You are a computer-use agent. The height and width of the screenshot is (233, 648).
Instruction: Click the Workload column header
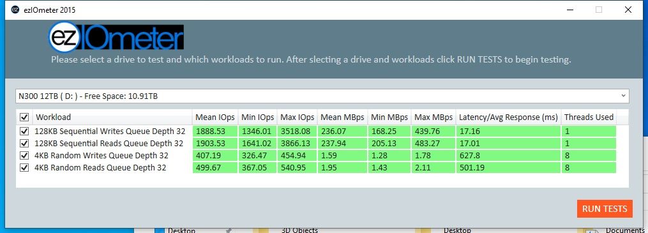point(112,117)
